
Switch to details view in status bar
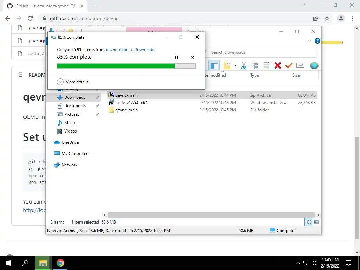[x=308, y=222]
